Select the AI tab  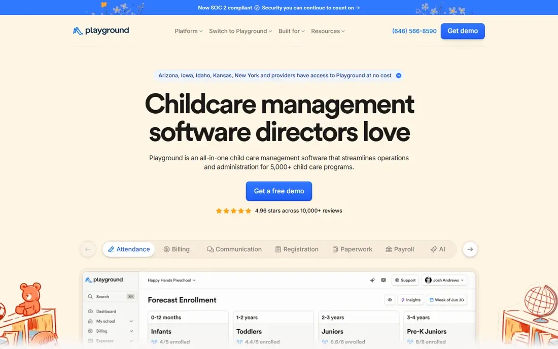click(x=438, y=250)
